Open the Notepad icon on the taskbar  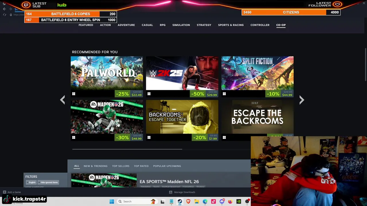tap(171, 201)
